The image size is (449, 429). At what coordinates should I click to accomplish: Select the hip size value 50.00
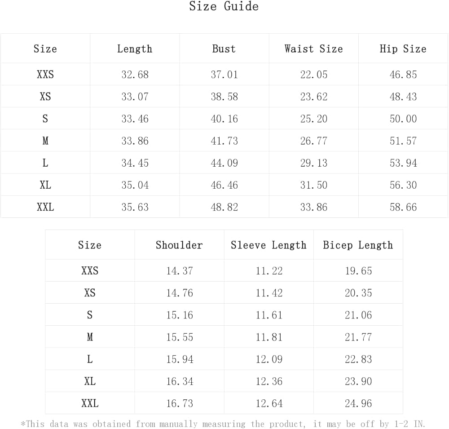tap(403, 119)
